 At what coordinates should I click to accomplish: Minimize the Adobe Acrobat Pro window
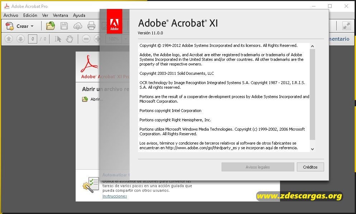click(314, 6)
